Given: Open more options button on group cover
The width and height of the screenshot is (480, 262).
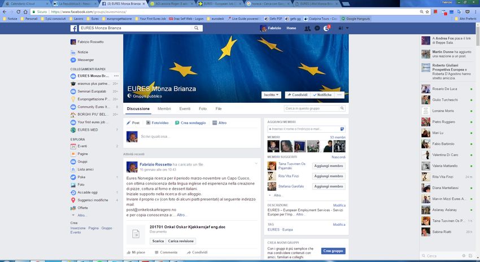Looking at the screenshot, I should [339, 95].
